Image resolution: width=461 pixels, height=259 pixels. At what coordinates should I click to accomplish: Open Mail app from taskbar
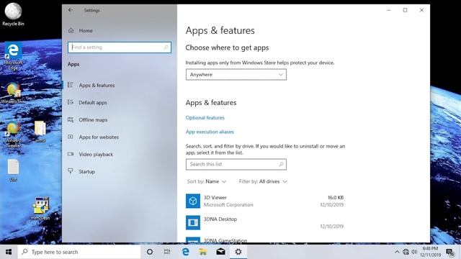coord(221,252)
